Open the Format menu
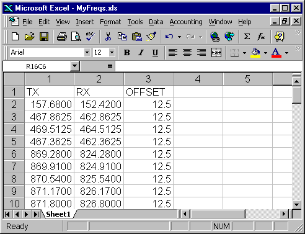 click(110, 22)
